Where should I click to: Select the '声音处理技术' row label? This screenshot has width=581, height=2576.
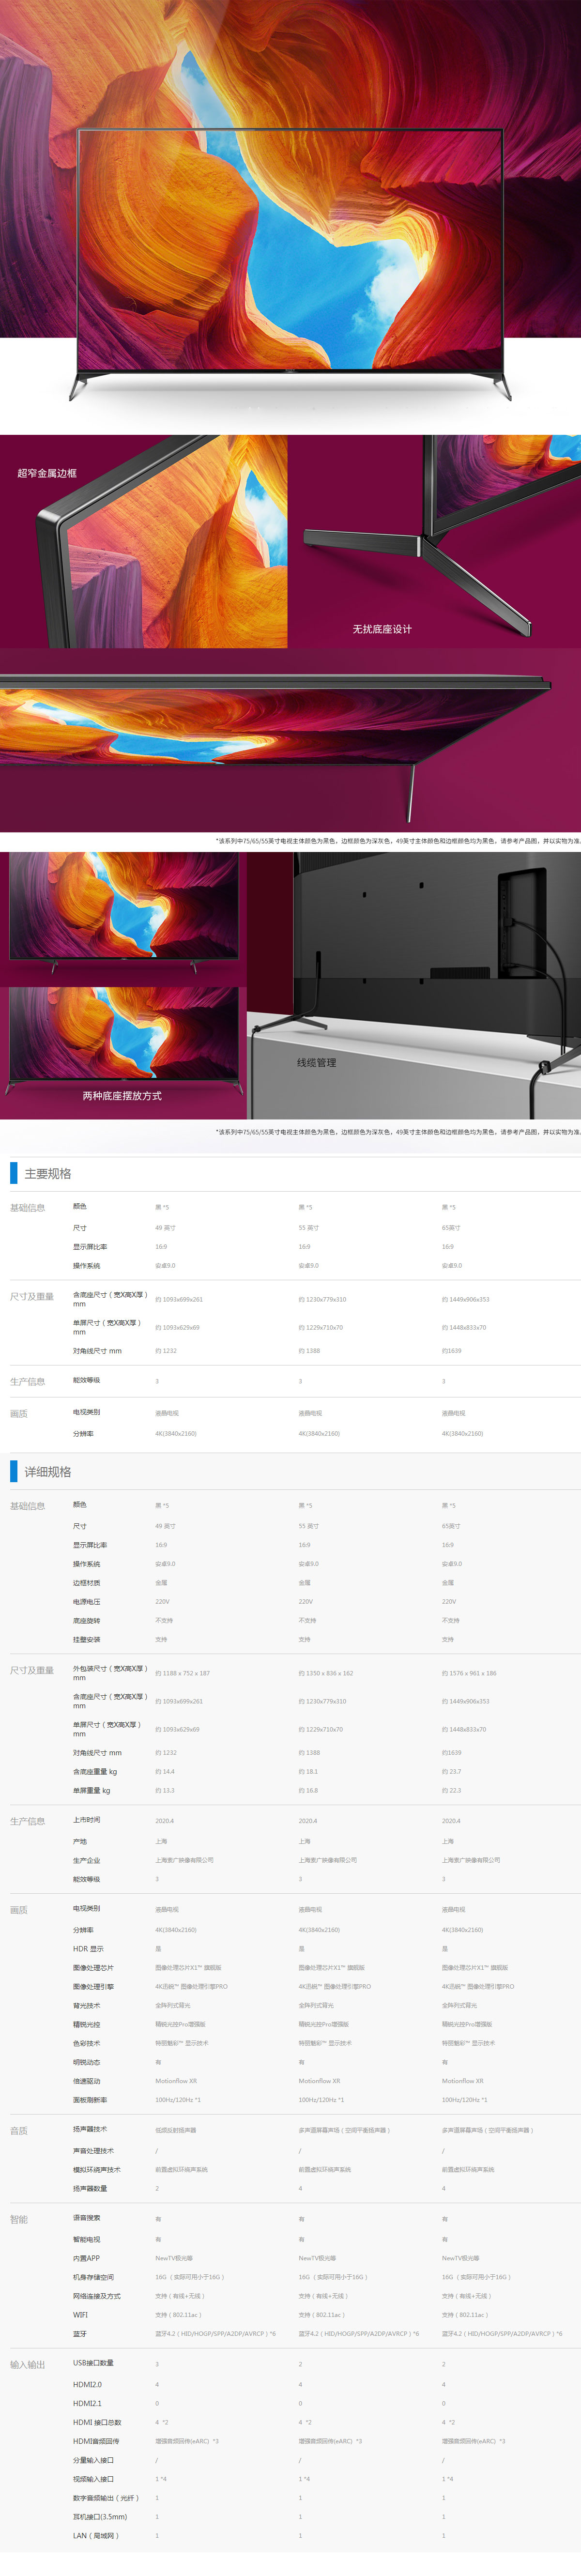(93, 2151)
